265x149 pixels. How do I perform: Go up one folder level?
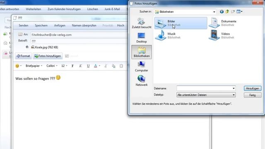pyautogui.click(x=227, y=12)
